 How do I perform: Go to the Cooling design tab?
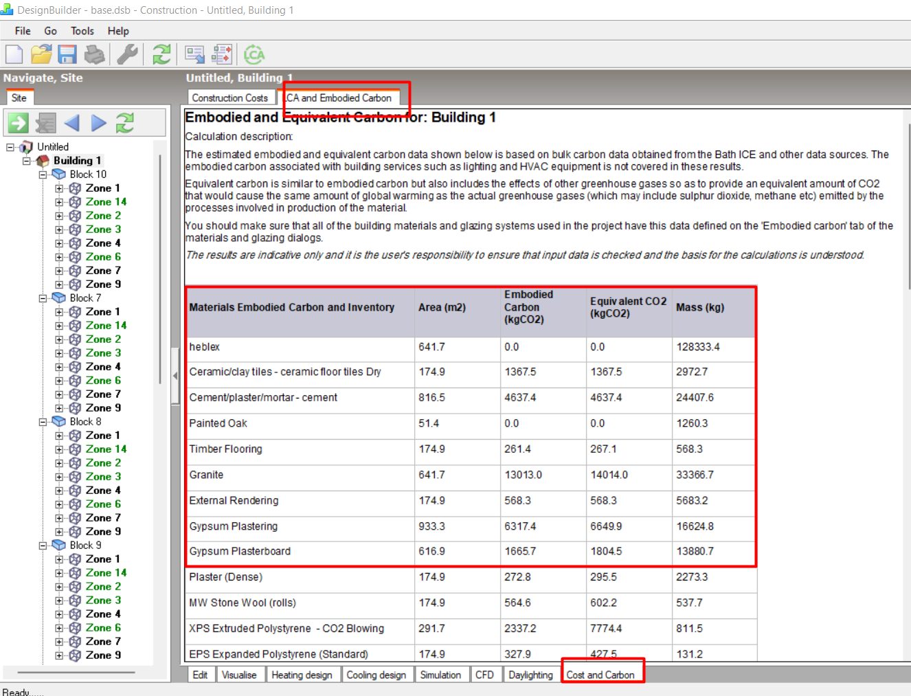pos(376,675)
